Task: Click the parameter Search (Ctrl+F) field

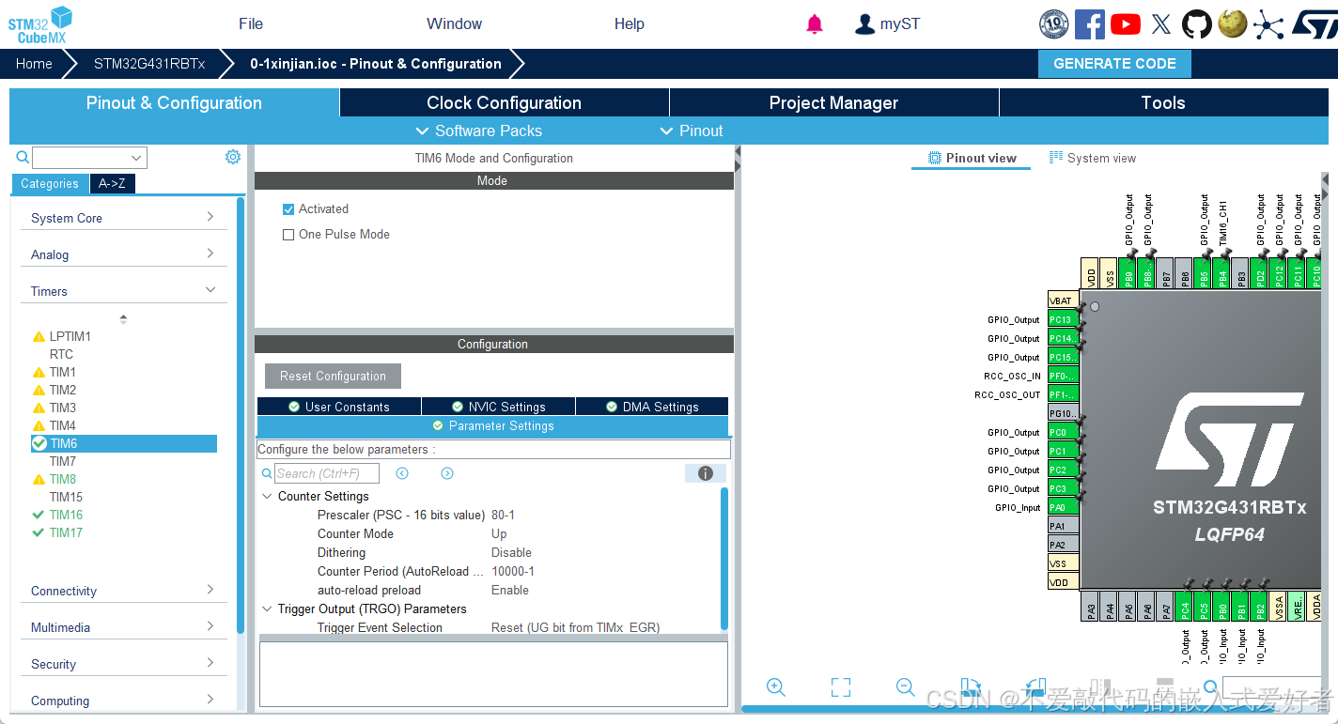Action: pyautogui.click(x=327, y=473)
